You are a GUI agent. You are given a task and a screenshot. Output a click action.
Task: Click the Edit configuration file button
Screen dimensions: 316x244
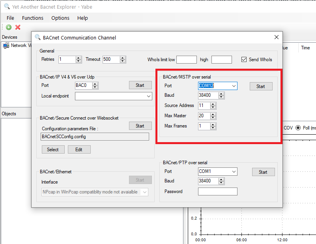(79, 149)
